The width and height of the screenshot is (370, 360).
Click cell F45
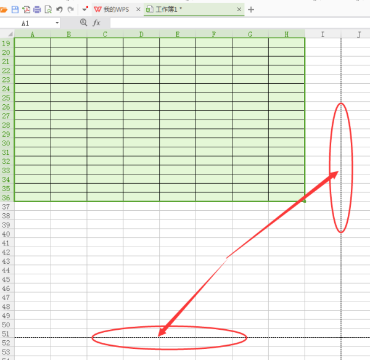click(214, 279)
